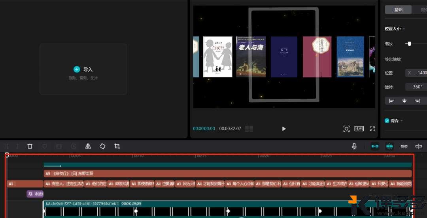Select the 但希望从 subtitle clip
The width and height of the screenshot is (427, 218).
click(x=359, y=184)
